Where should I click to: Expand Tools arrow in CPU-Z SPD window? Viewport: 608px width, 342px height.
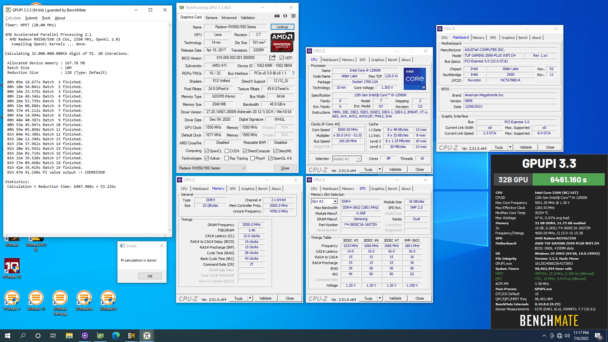[x=380, y=298]
